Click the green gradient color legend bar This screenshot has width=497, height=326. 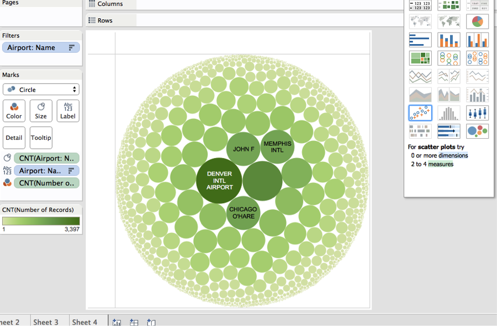41,221
